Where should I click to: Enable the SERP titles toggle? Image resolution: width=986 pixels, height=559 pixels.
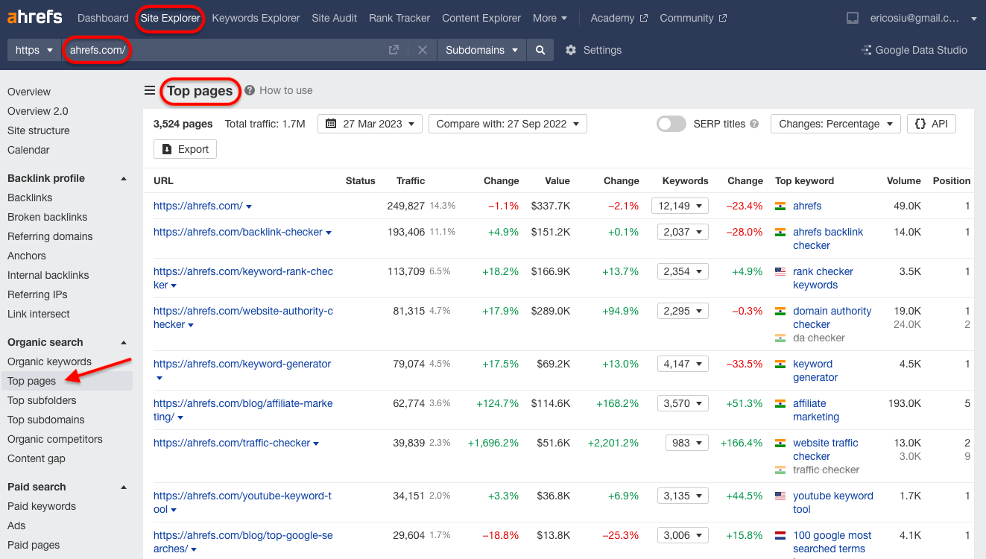pyautogui.click(x=671, y=124)
